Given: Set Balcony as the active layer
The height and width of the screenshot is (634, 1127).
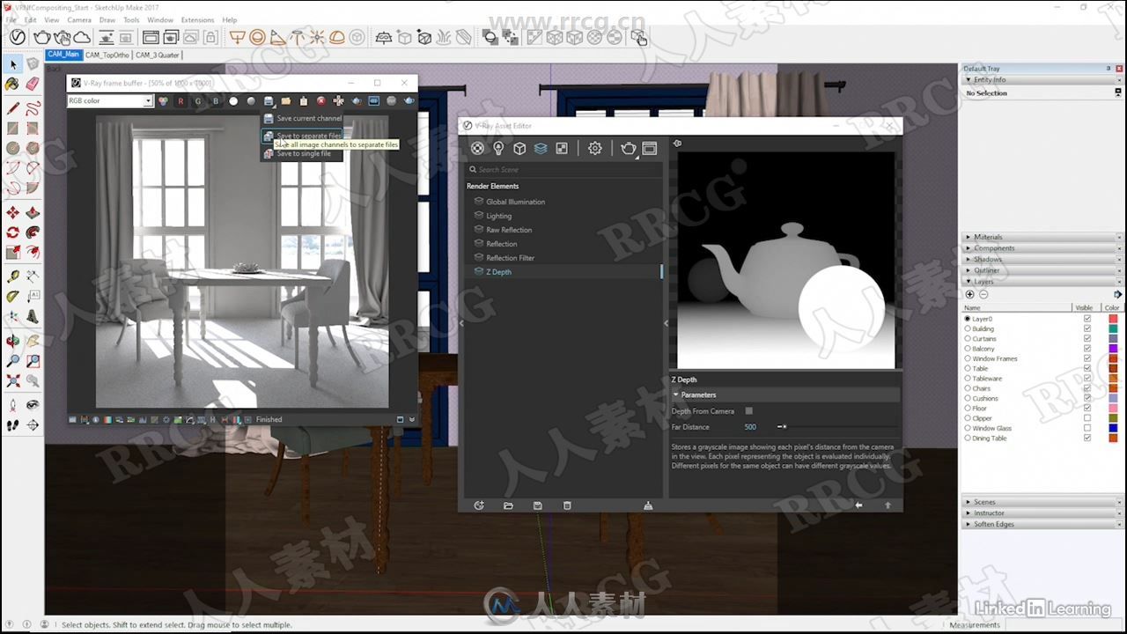Looking at the screenshot, I should tap(968, 349).
